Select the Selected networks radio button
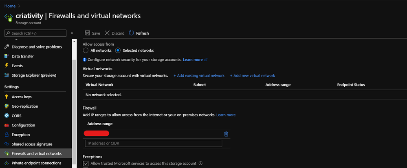The image size is (407, 168). 118,51
